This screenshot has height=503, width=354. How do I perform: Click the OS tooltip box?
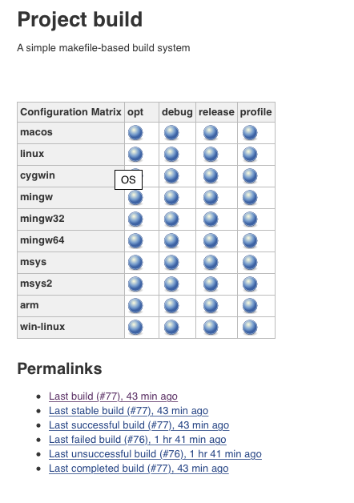pyautogui.click(x=129, y=179)
